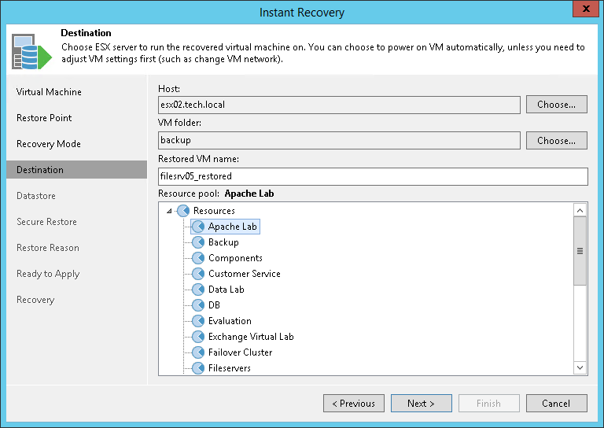Screen dimensions: 604x428
Task: Go to the Virtual Machine step
Action: [x=49, y=92]
